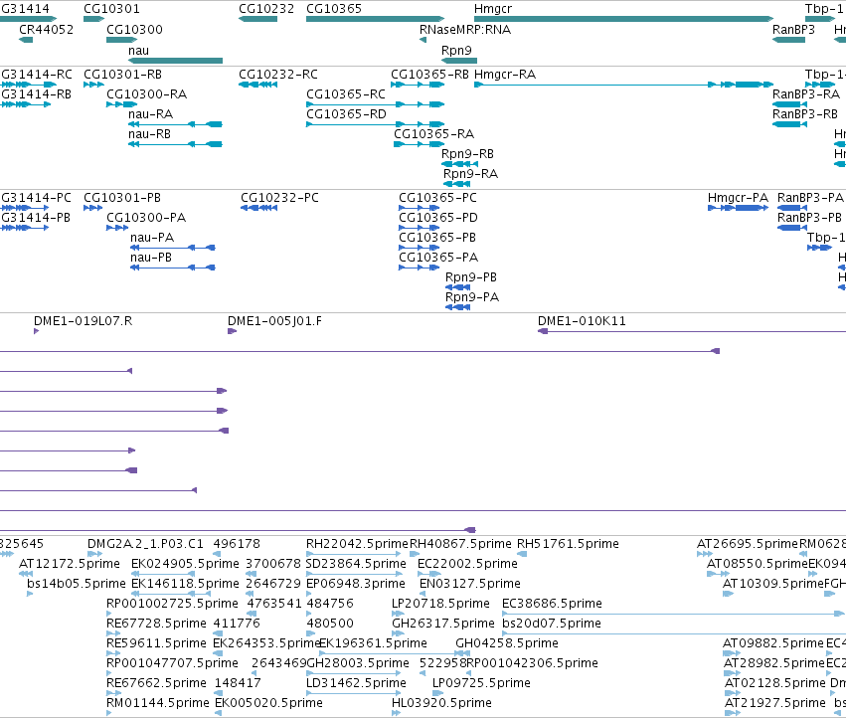Screen dimensions: 846x718
Task: Select transcript RanBP3-RA label
Action: [x=806, y=93]
